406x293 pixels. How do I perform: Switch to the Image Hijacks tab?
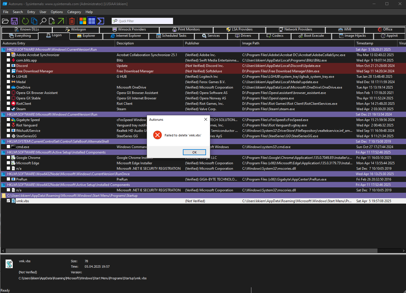click(352, 36)
